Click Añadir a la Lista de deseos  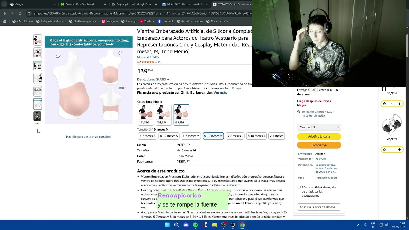click(319, 207)
